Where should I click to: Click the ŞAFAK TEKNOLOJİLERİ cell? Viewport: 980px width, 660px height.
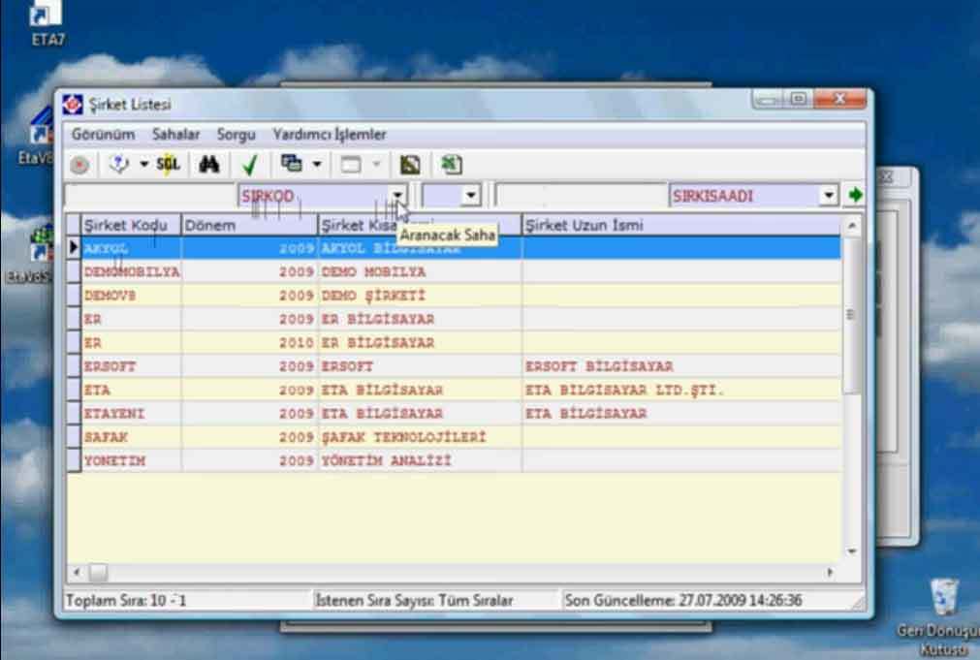(420, 437)
